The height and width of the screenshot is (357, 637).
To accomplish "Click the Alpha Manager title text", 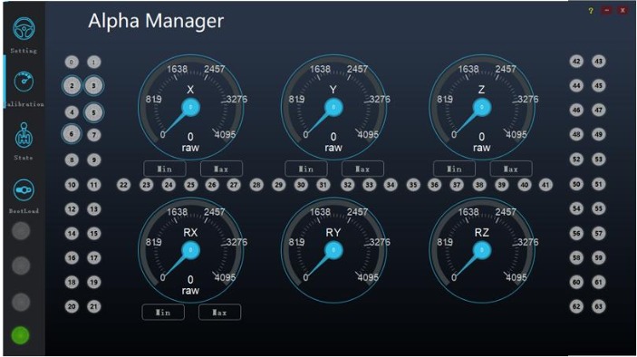I will click(156, 21).
